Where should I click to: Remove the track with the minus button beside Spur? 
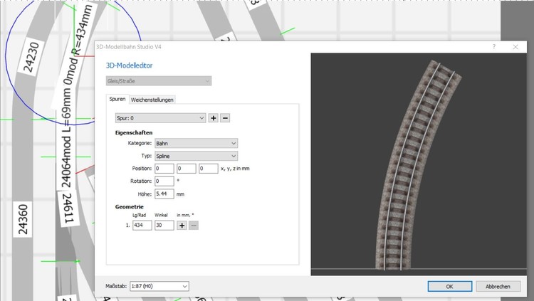tap(225, 117)
